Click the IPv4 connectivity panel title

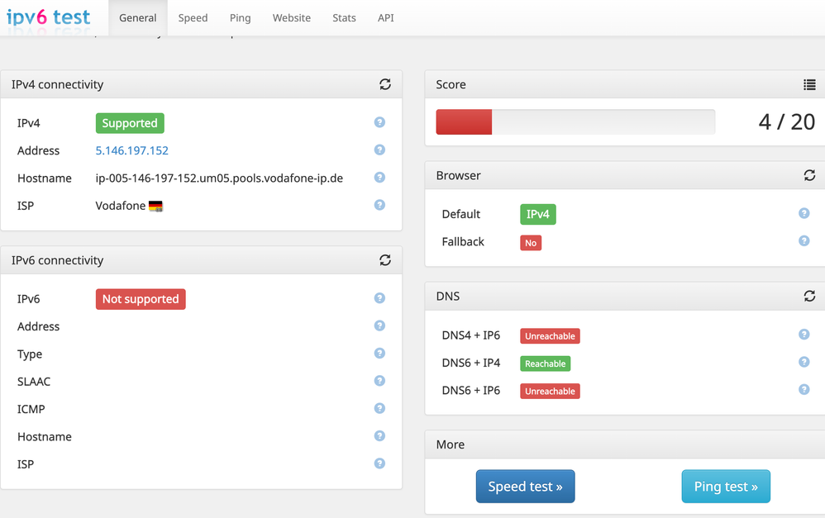pos(57,84)
